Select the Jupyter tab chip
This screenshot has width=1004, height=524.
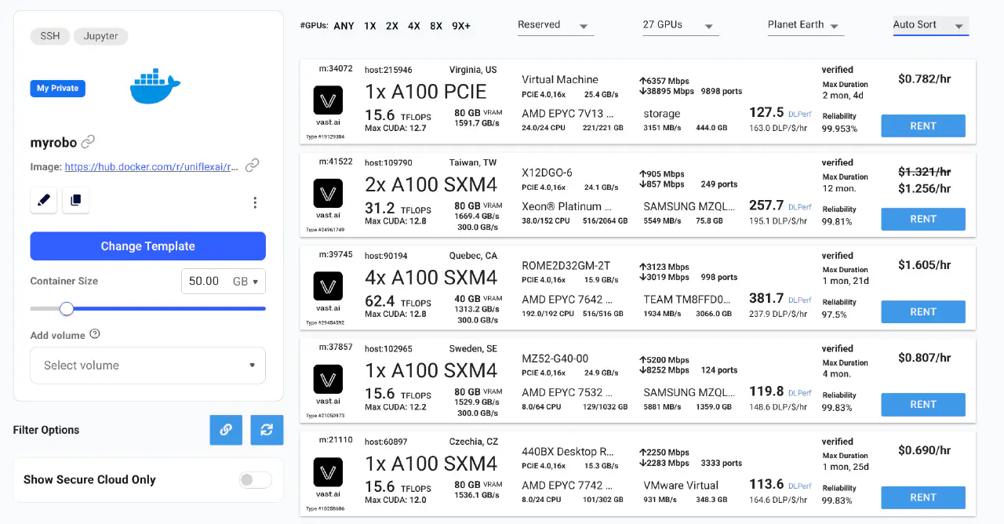coord(101,36)
